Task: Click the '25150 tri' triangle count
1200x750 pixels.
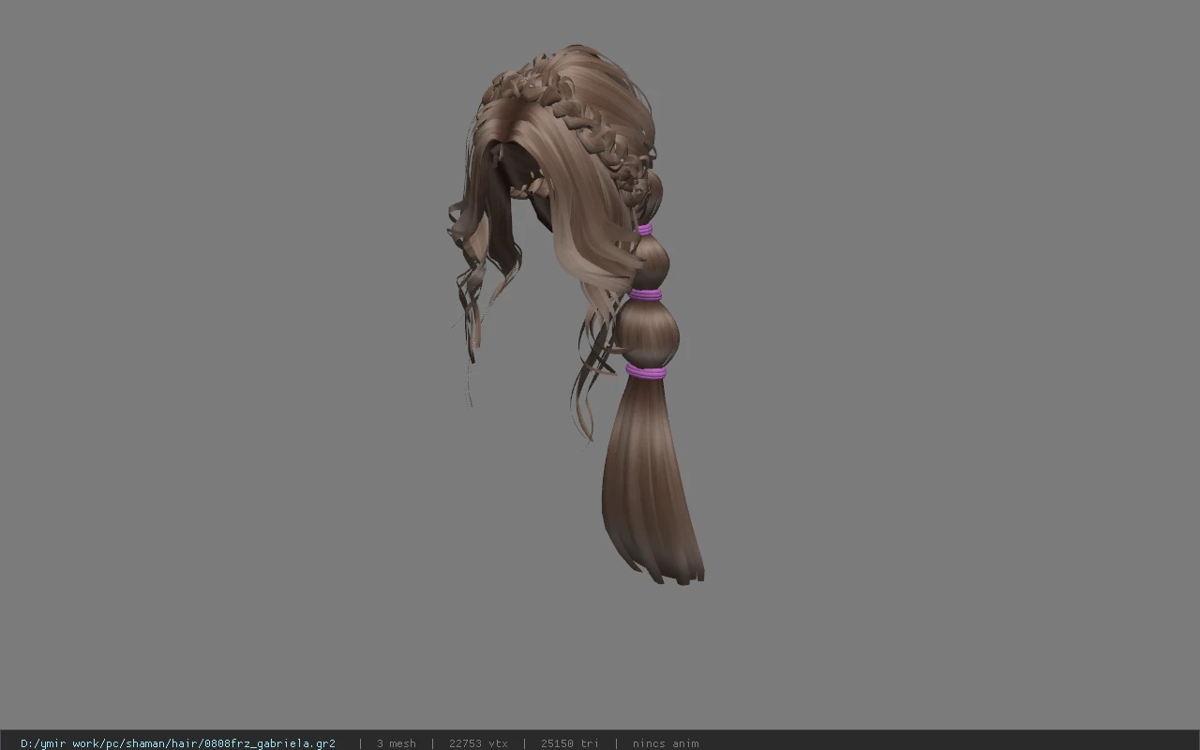Action: tap(570, 743)
